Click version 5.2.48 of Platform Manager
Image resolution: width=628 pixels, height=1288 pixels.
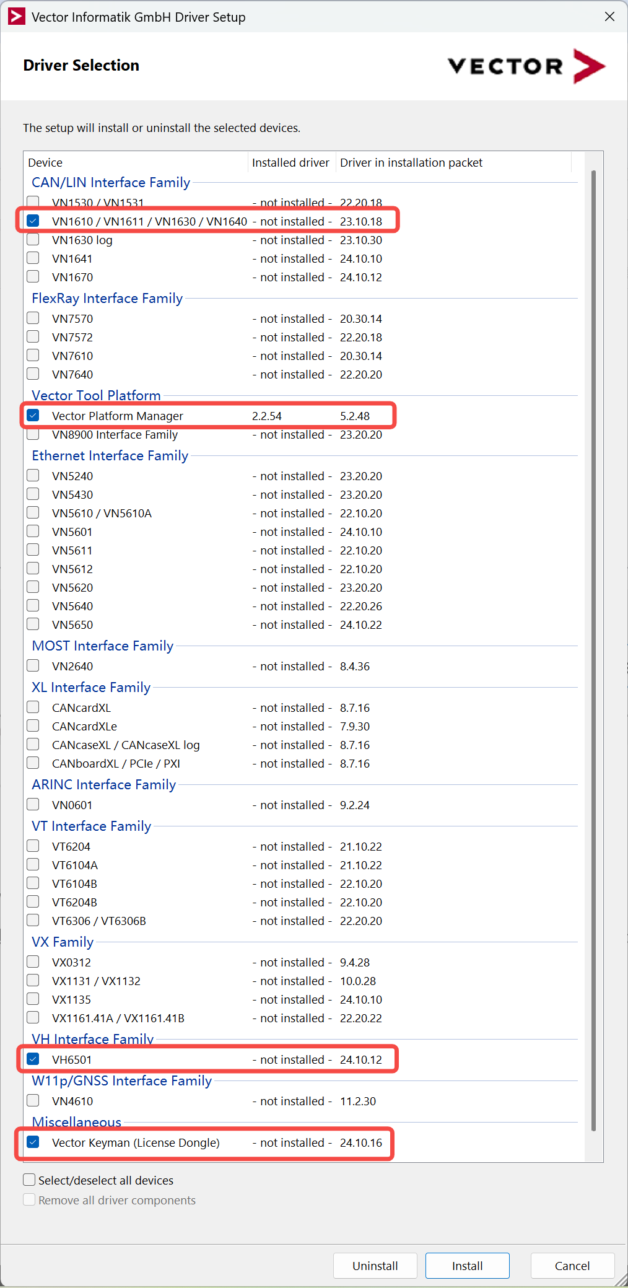click(x=355, y=416)
